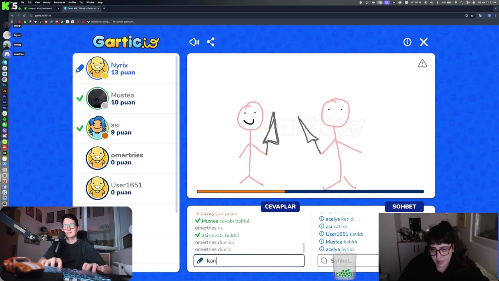Open After Effects from the dock

(5, 102)
